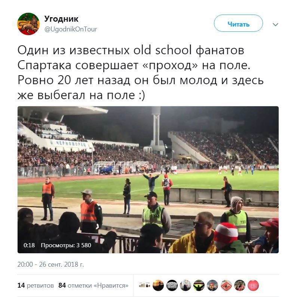297x297 pixels.
Task: Click the 0:18 video duration label
Action: pyautogui.click(x=29, y=245)
